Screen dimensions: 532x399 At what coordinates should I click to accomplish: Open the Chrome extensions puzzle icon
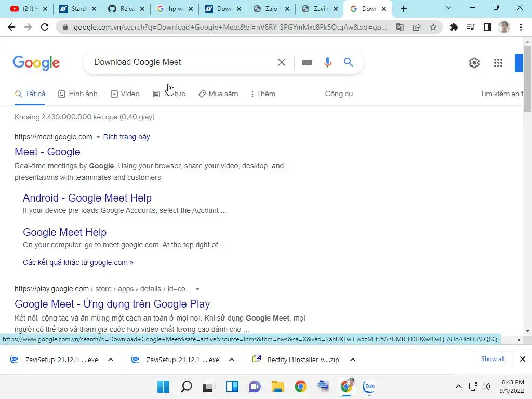pyautogui.click(x=454, y=27)
